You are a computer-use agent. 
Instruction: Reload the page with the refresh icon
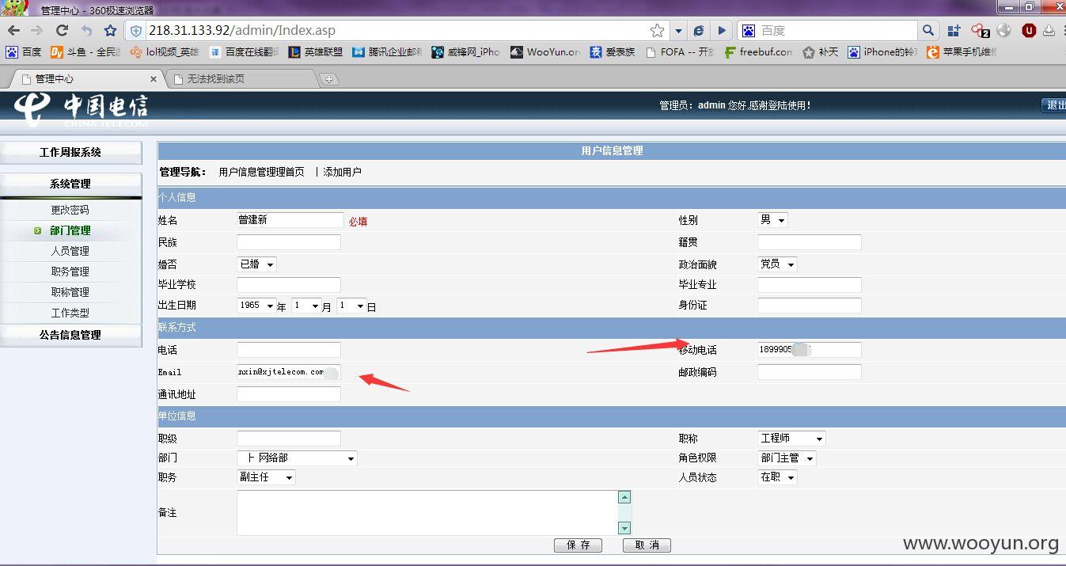coord(62,30)
